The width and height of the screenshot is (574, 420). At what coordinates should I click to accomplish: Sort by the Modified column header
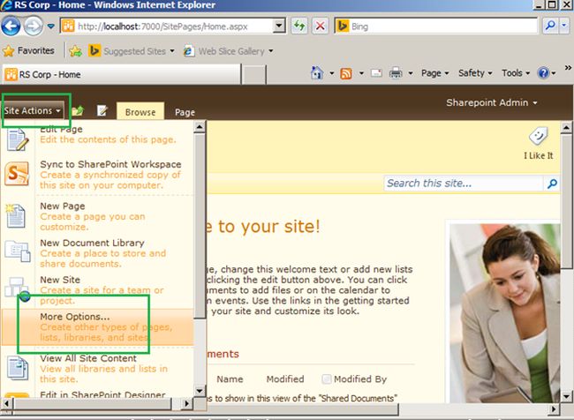point(285,379)
